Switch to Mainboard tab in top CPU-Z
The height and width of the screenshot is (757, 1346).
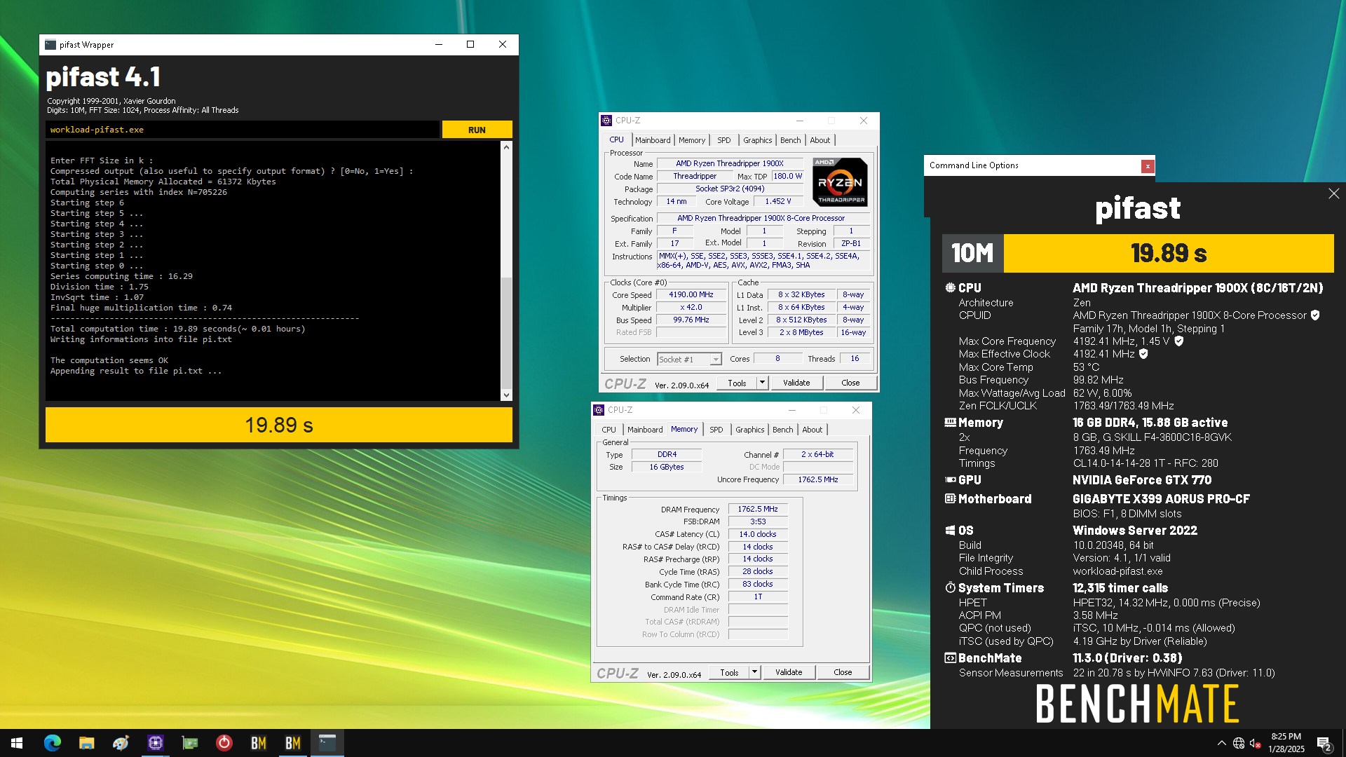coord(653,140)
